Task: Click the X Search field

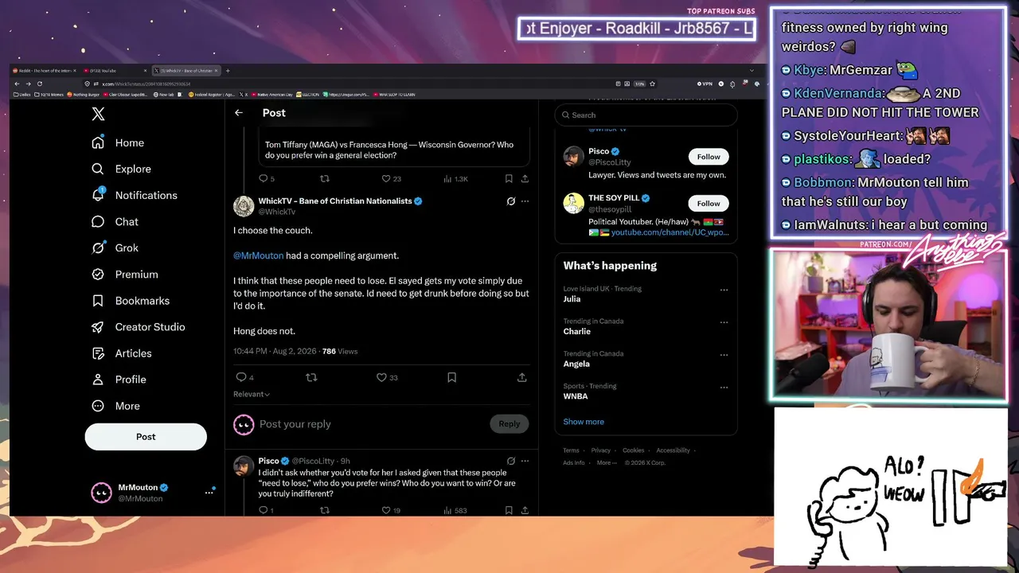Action: [646, 115]
